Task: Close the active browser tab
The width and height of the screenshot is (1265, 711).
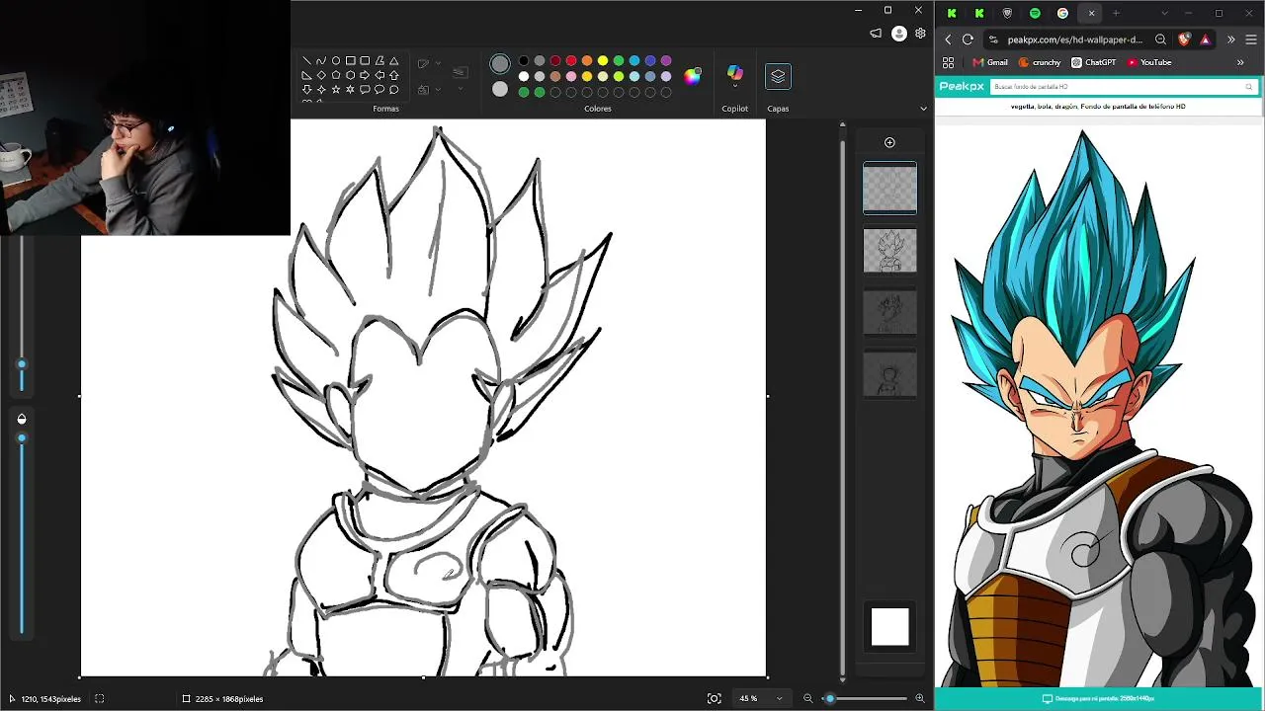Action: click(x=1091, y=13)
